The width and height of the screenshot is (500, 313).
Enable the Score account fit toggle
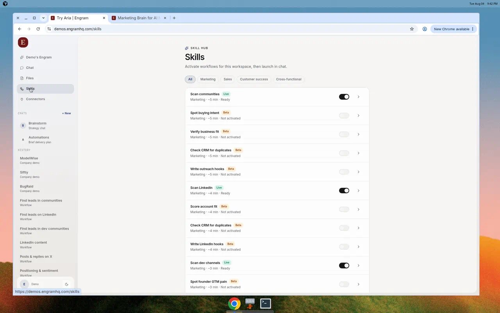point(344,209)
